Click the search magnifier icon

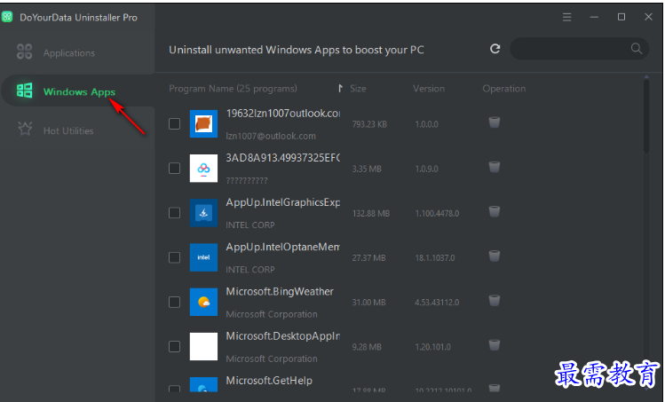tap(637, 48)
